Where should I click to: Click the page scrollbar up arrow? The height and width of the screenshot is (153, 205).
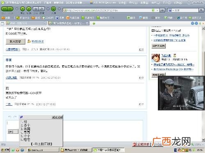coord(203,28)
